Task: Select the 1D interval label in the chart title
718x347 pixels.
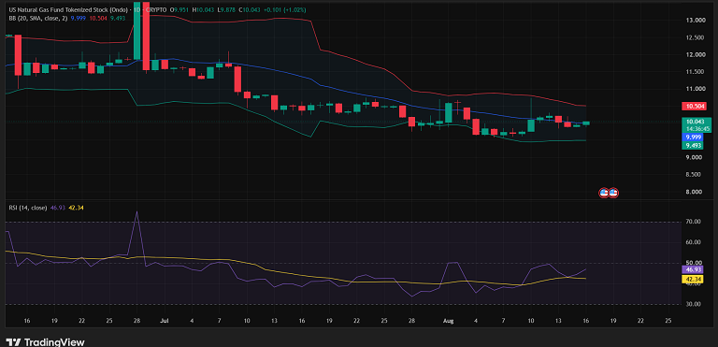Action: (137, 9)
